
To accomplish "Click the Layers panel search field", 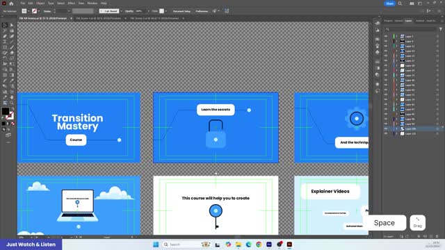I will pos(411,29).
